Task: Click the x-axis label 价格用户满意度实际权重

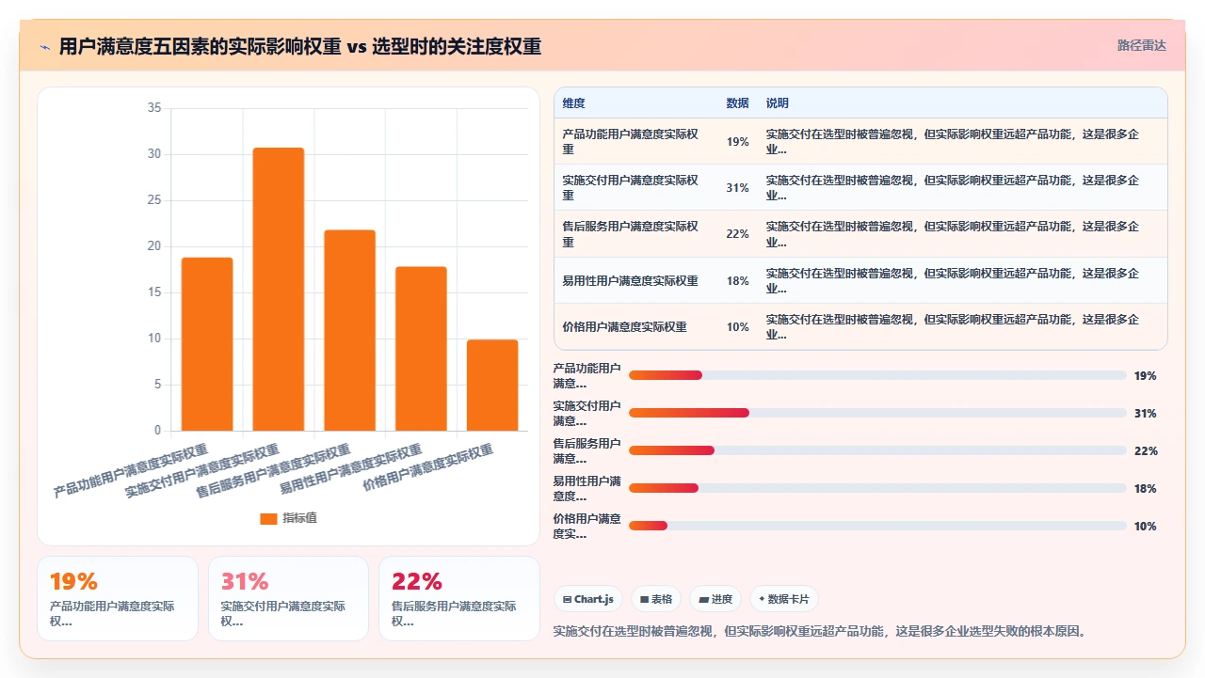Action: pos(428,469)
